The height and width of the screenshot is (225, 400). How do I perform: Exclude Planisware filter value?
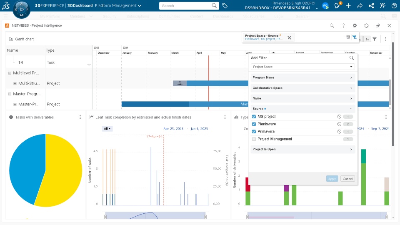339,124
